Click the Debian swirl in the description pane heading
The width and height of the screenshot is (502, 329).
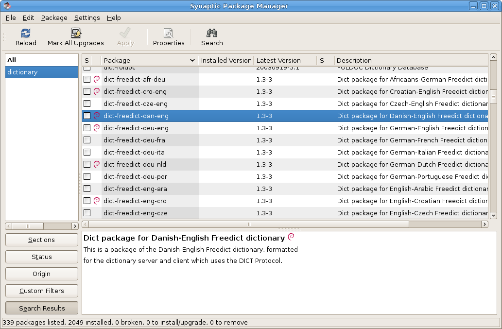tap(291, 237)
